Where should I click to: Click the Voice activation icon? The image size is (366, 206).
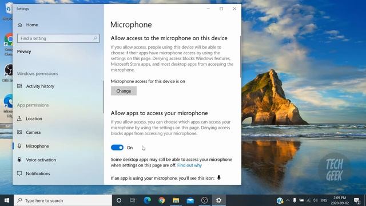[x=19, y=160]
